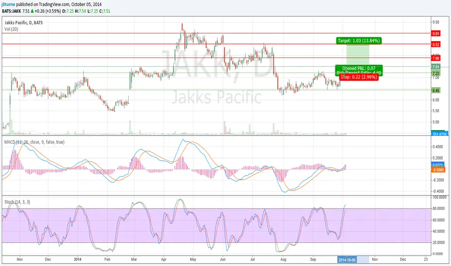Click the green 6.45 price label
This screenshot has height=266, width=451.
tap(436, 90)
